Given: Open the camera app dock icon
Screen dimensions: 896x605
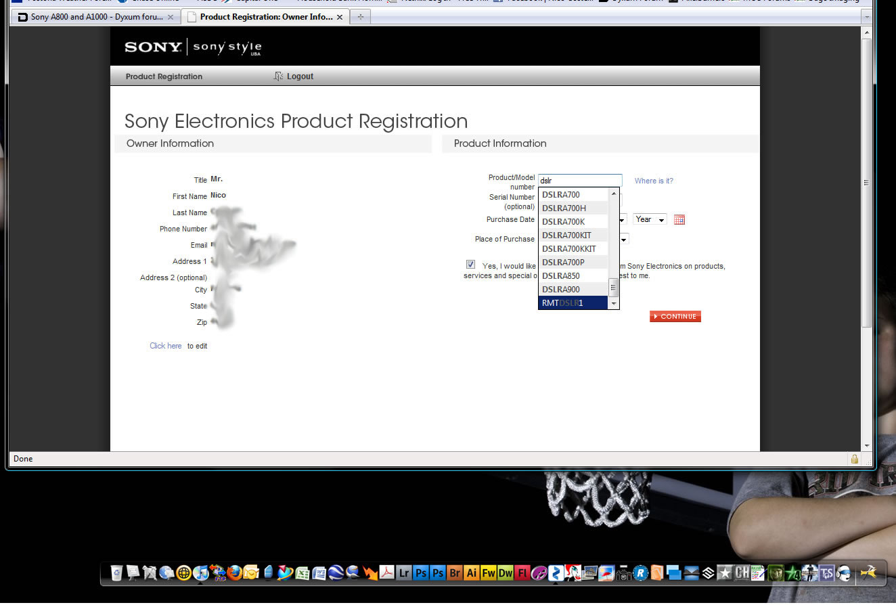Looking at the screenshot, I should tap(623, 573).
